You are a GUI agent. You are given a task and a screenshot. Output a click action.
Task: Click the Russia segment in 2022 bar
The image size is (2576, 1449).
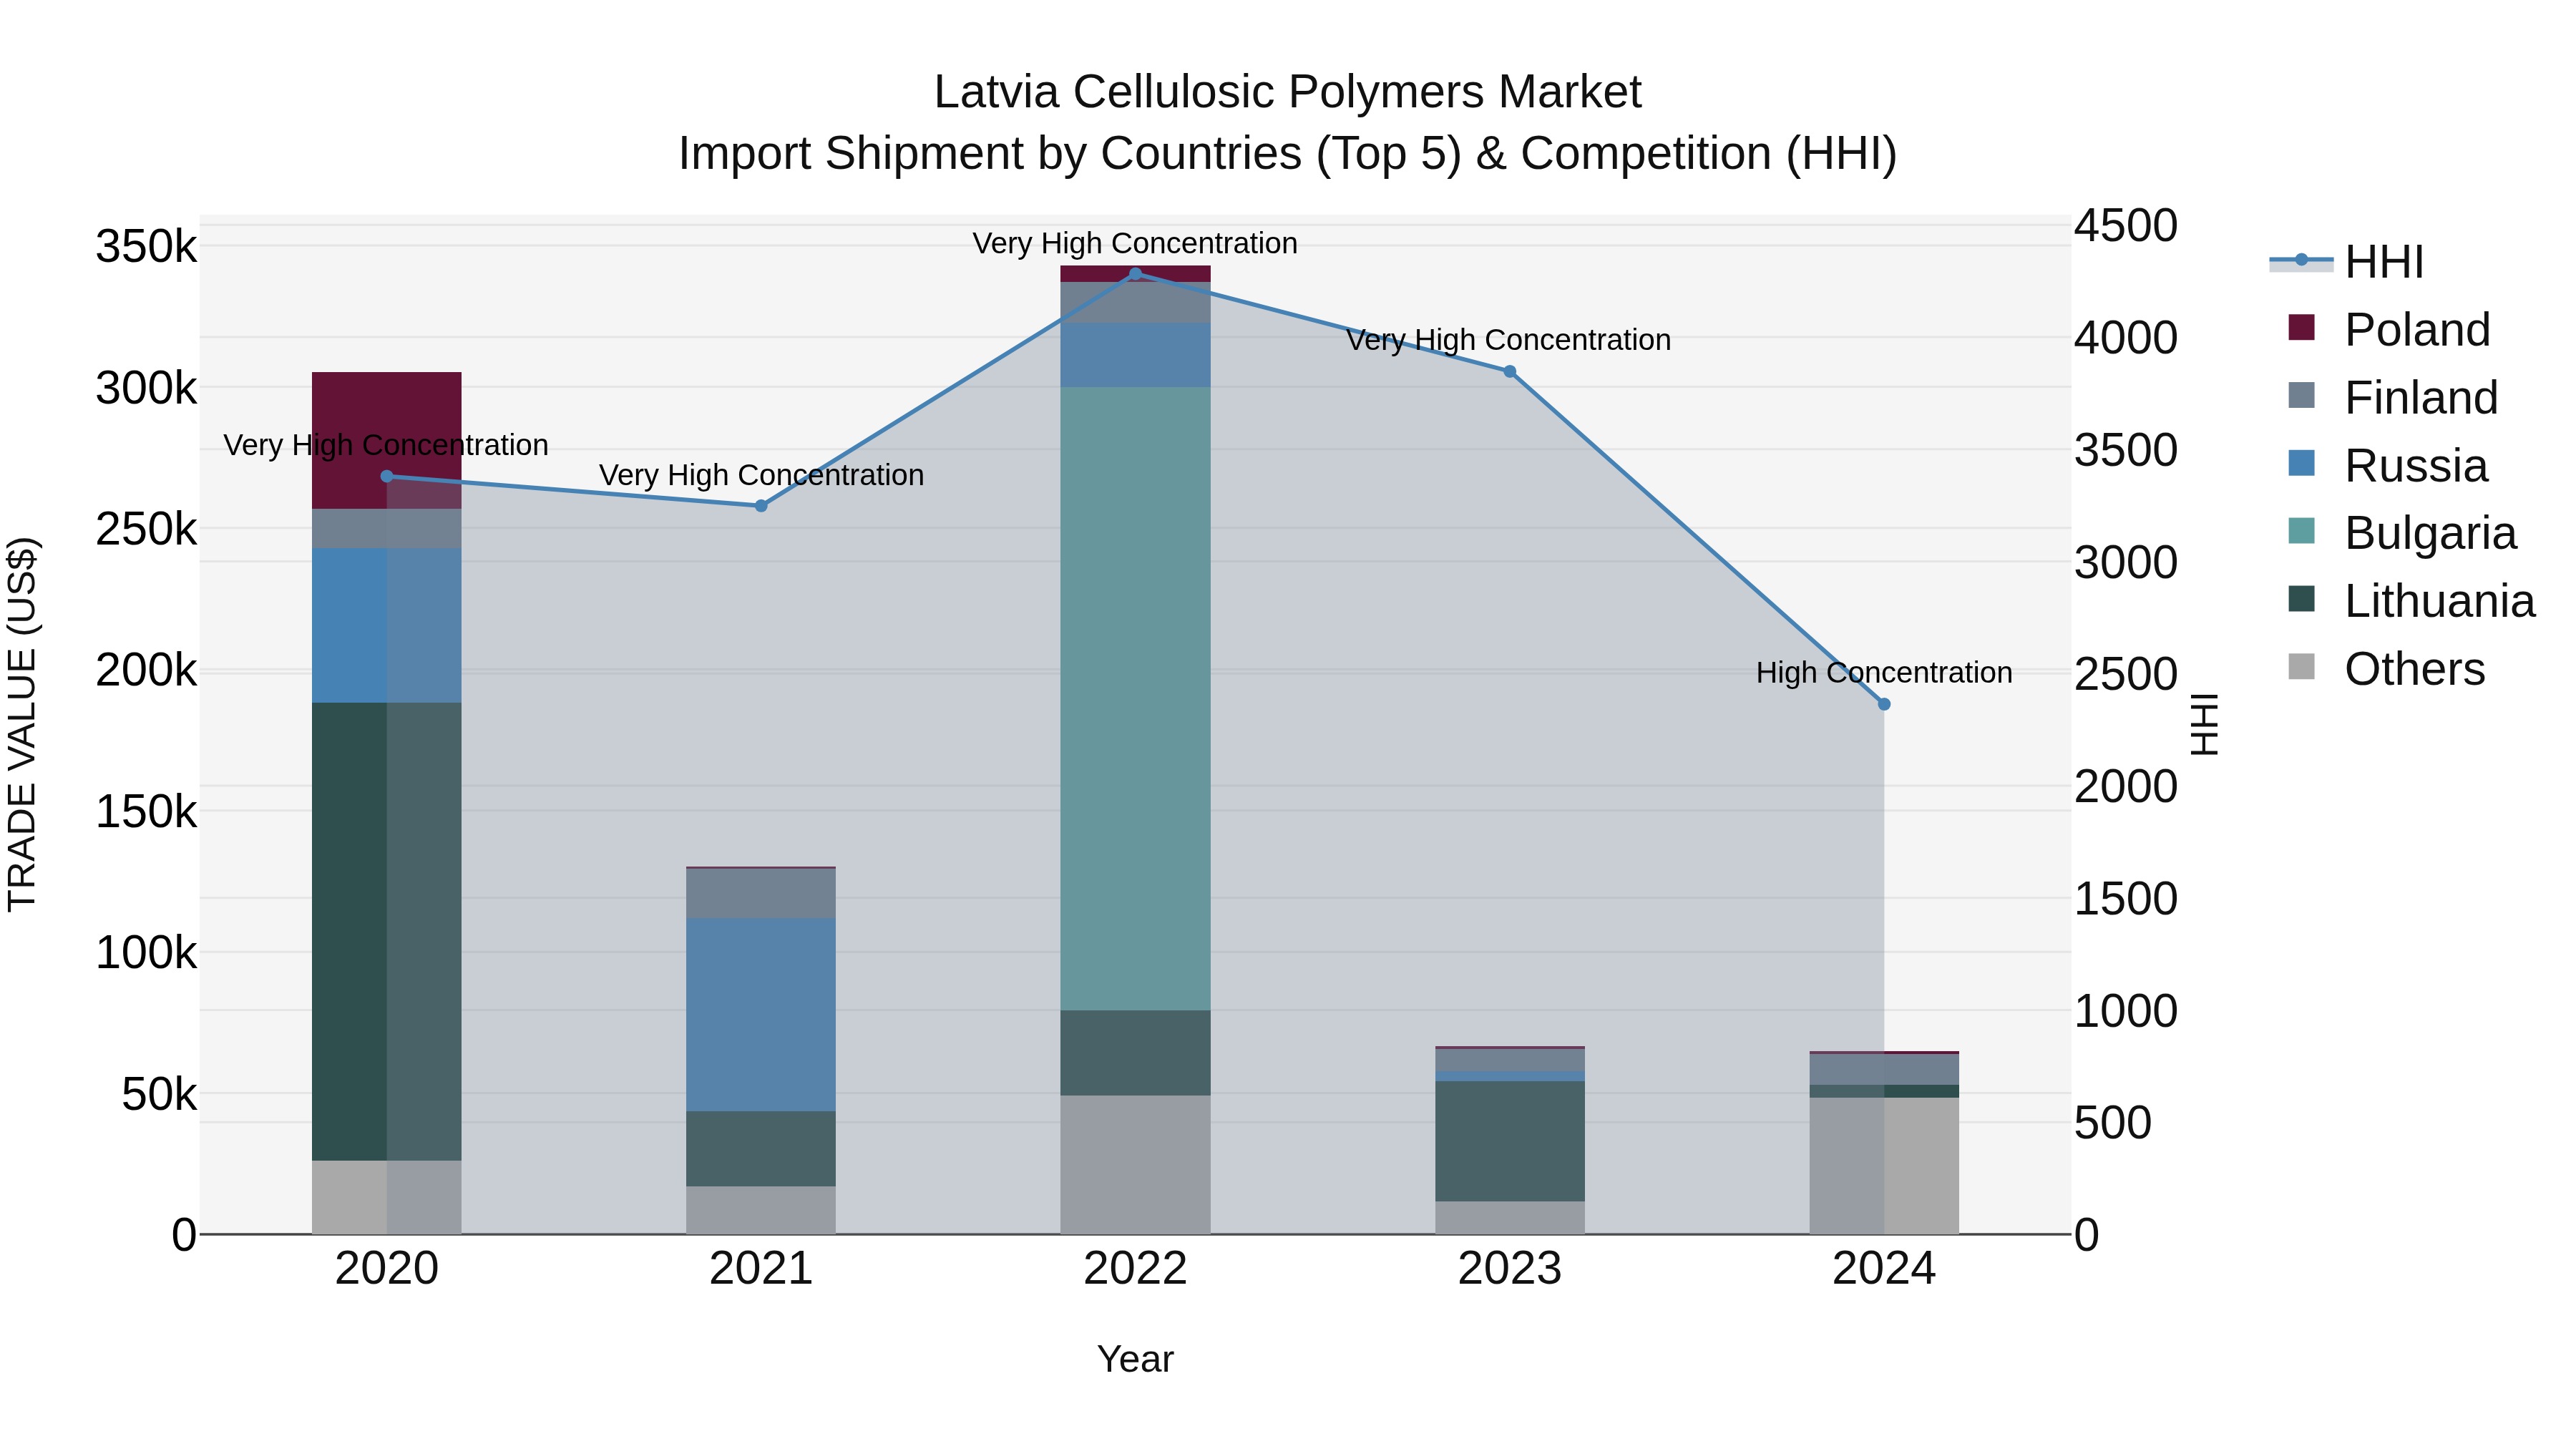pos(1135,355)
